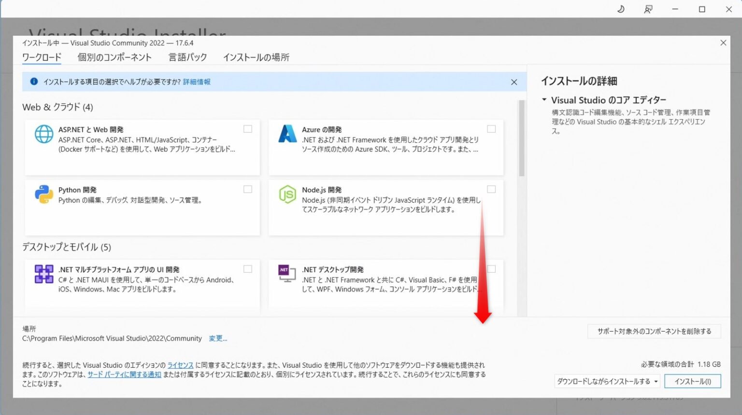Click サポート対象外のコンポーネントを削除する button
Screen dimensions: 742x415
(x=654, y=332)
